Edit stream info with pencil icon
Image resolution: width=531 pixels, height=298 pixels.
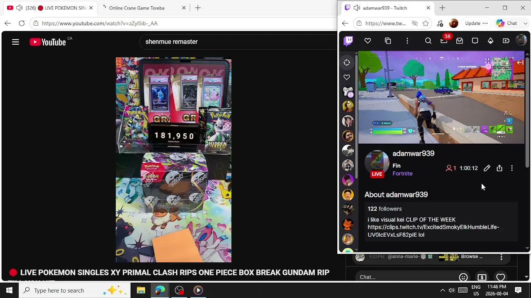pyautogui.click(x=487, y=168)
